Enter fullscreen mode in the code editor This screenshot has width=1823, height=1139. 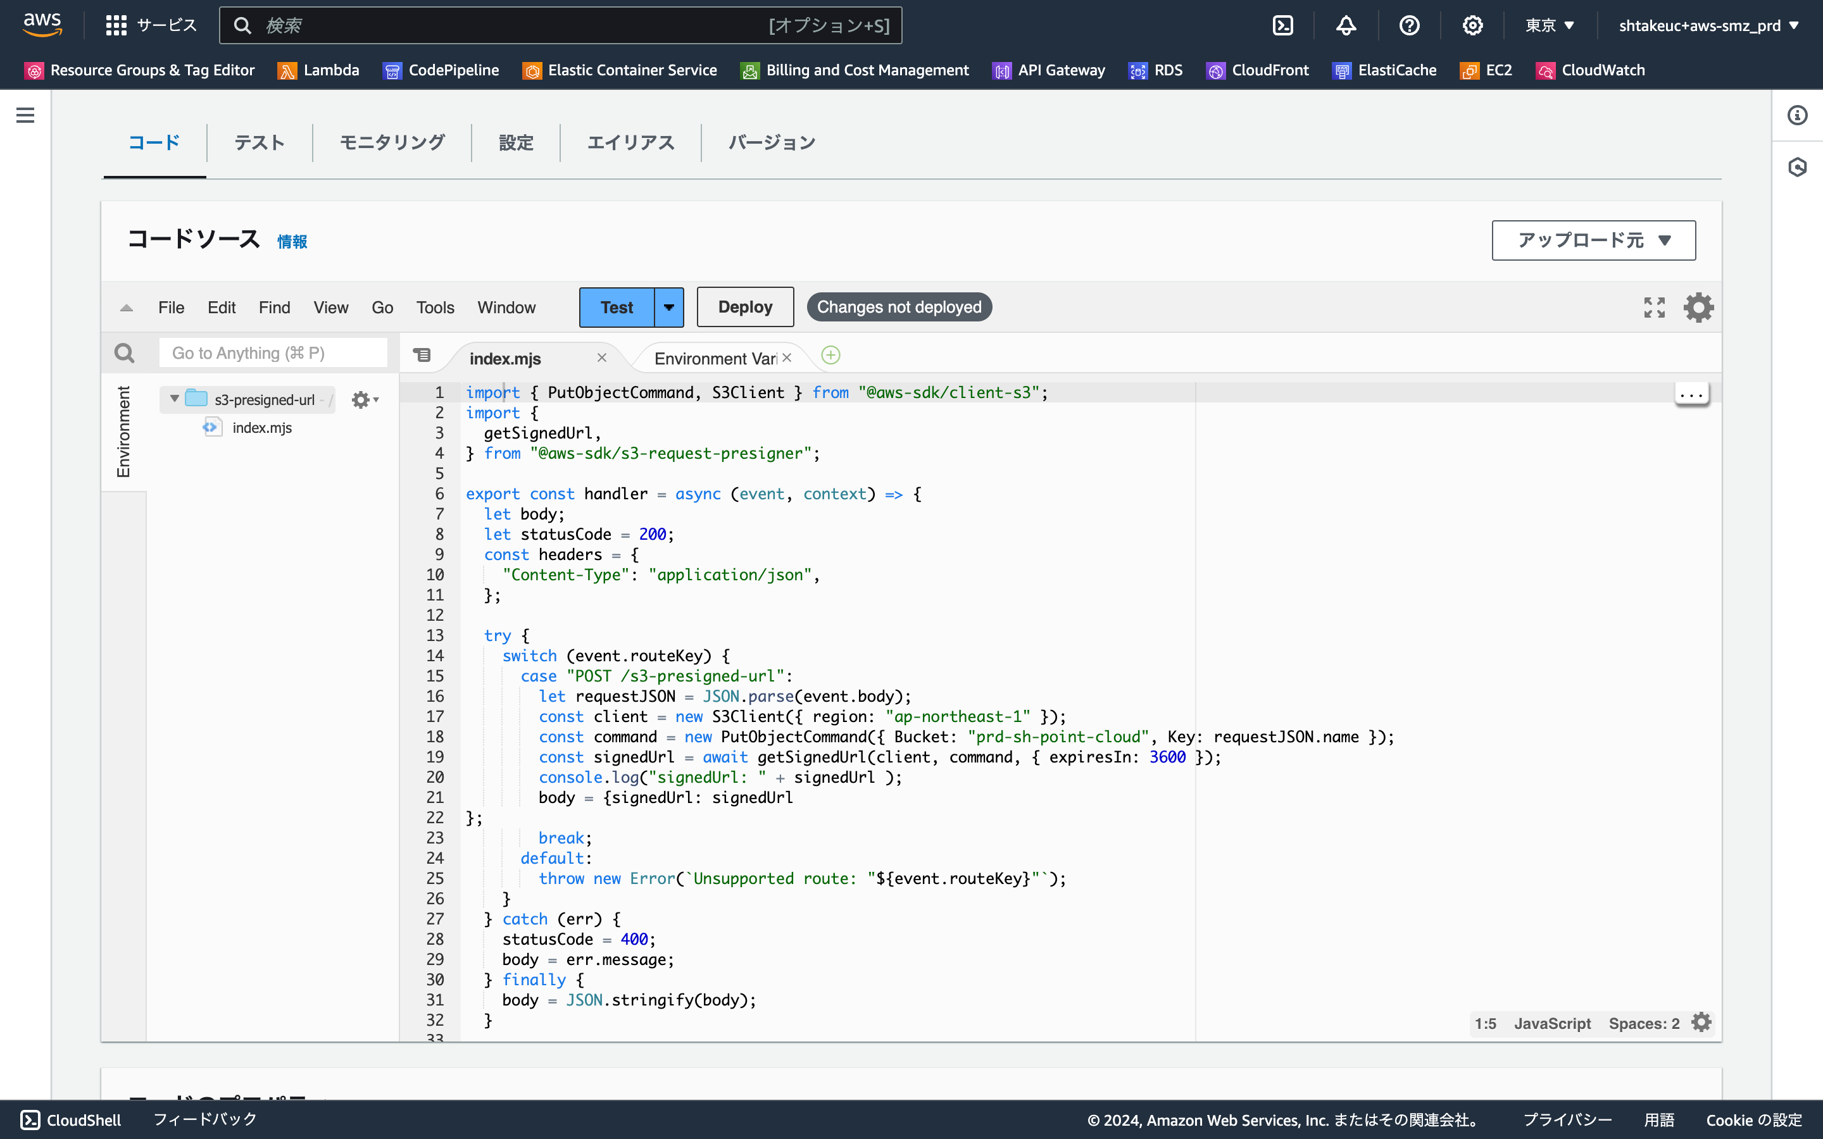tap(1654, 307)
